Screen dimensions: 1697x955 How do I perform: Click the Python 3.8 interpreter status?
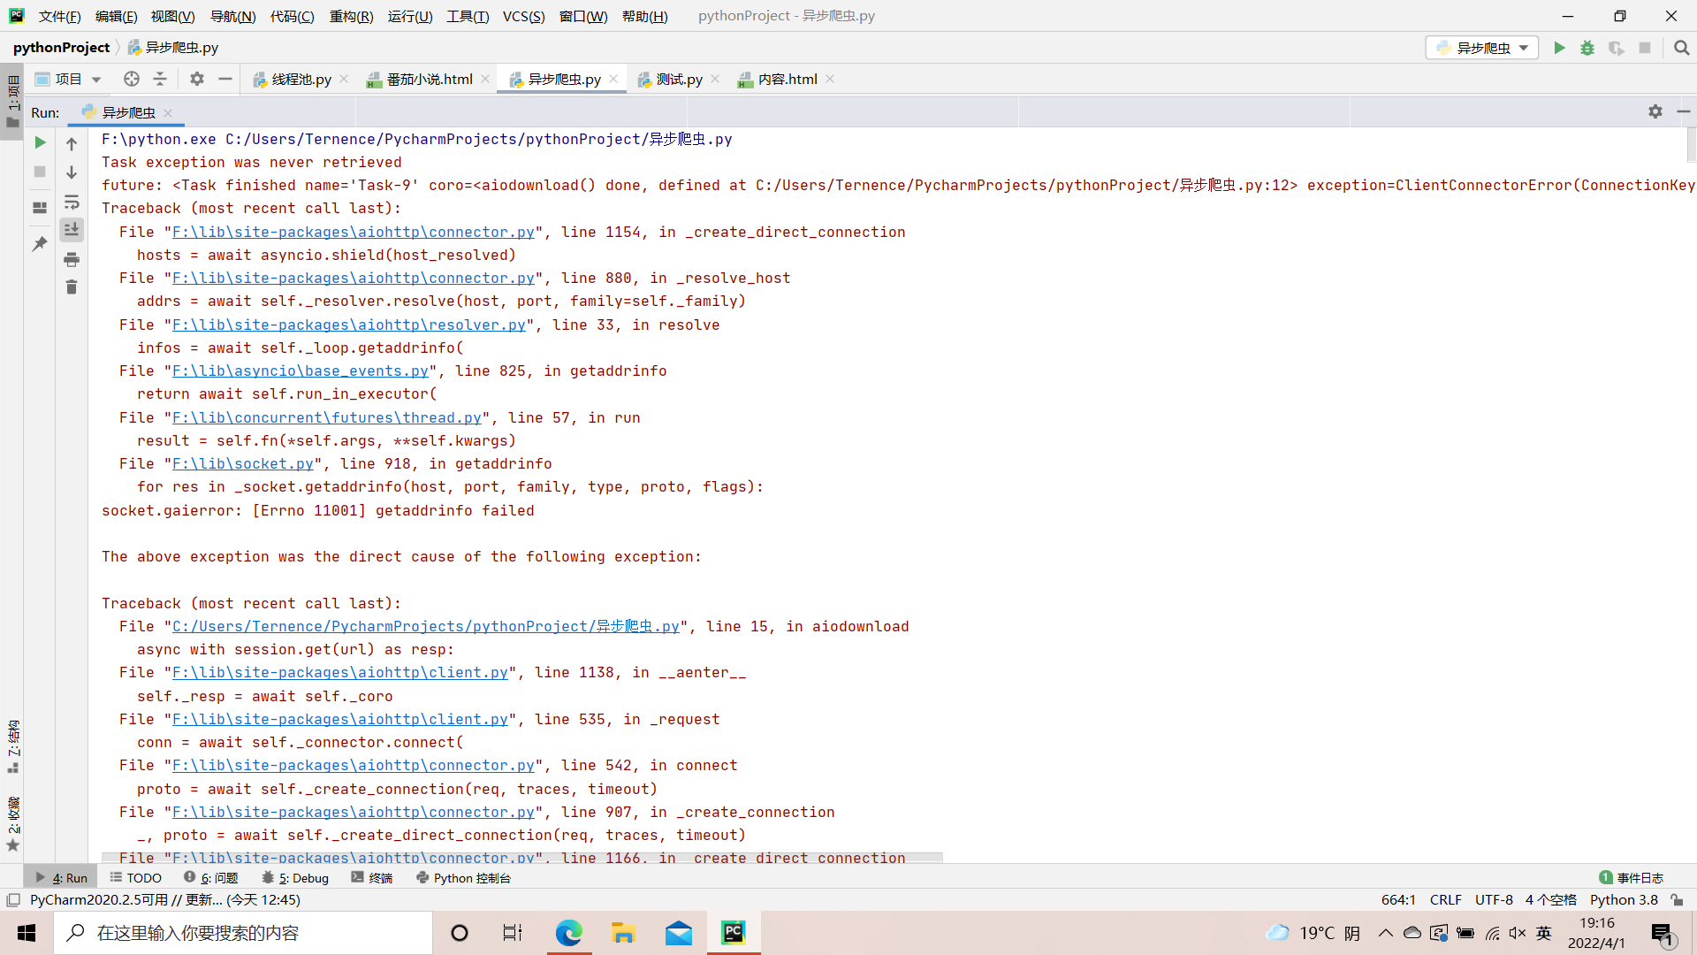[1624, 900]
